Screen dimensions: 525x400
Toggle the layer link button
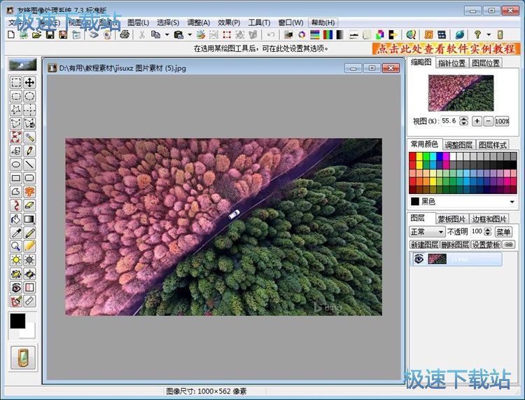coord(508,244)
